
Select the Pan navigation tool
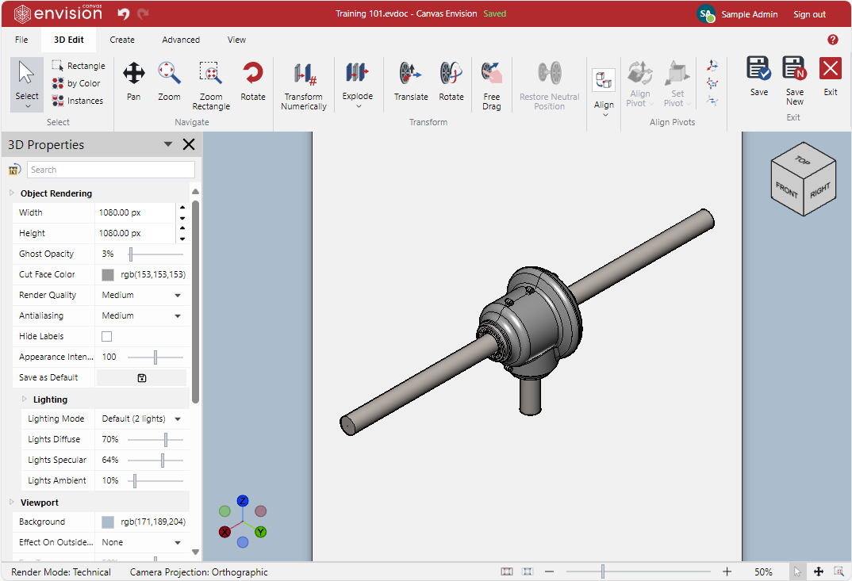pyautogui.click(x=133, y=81)
